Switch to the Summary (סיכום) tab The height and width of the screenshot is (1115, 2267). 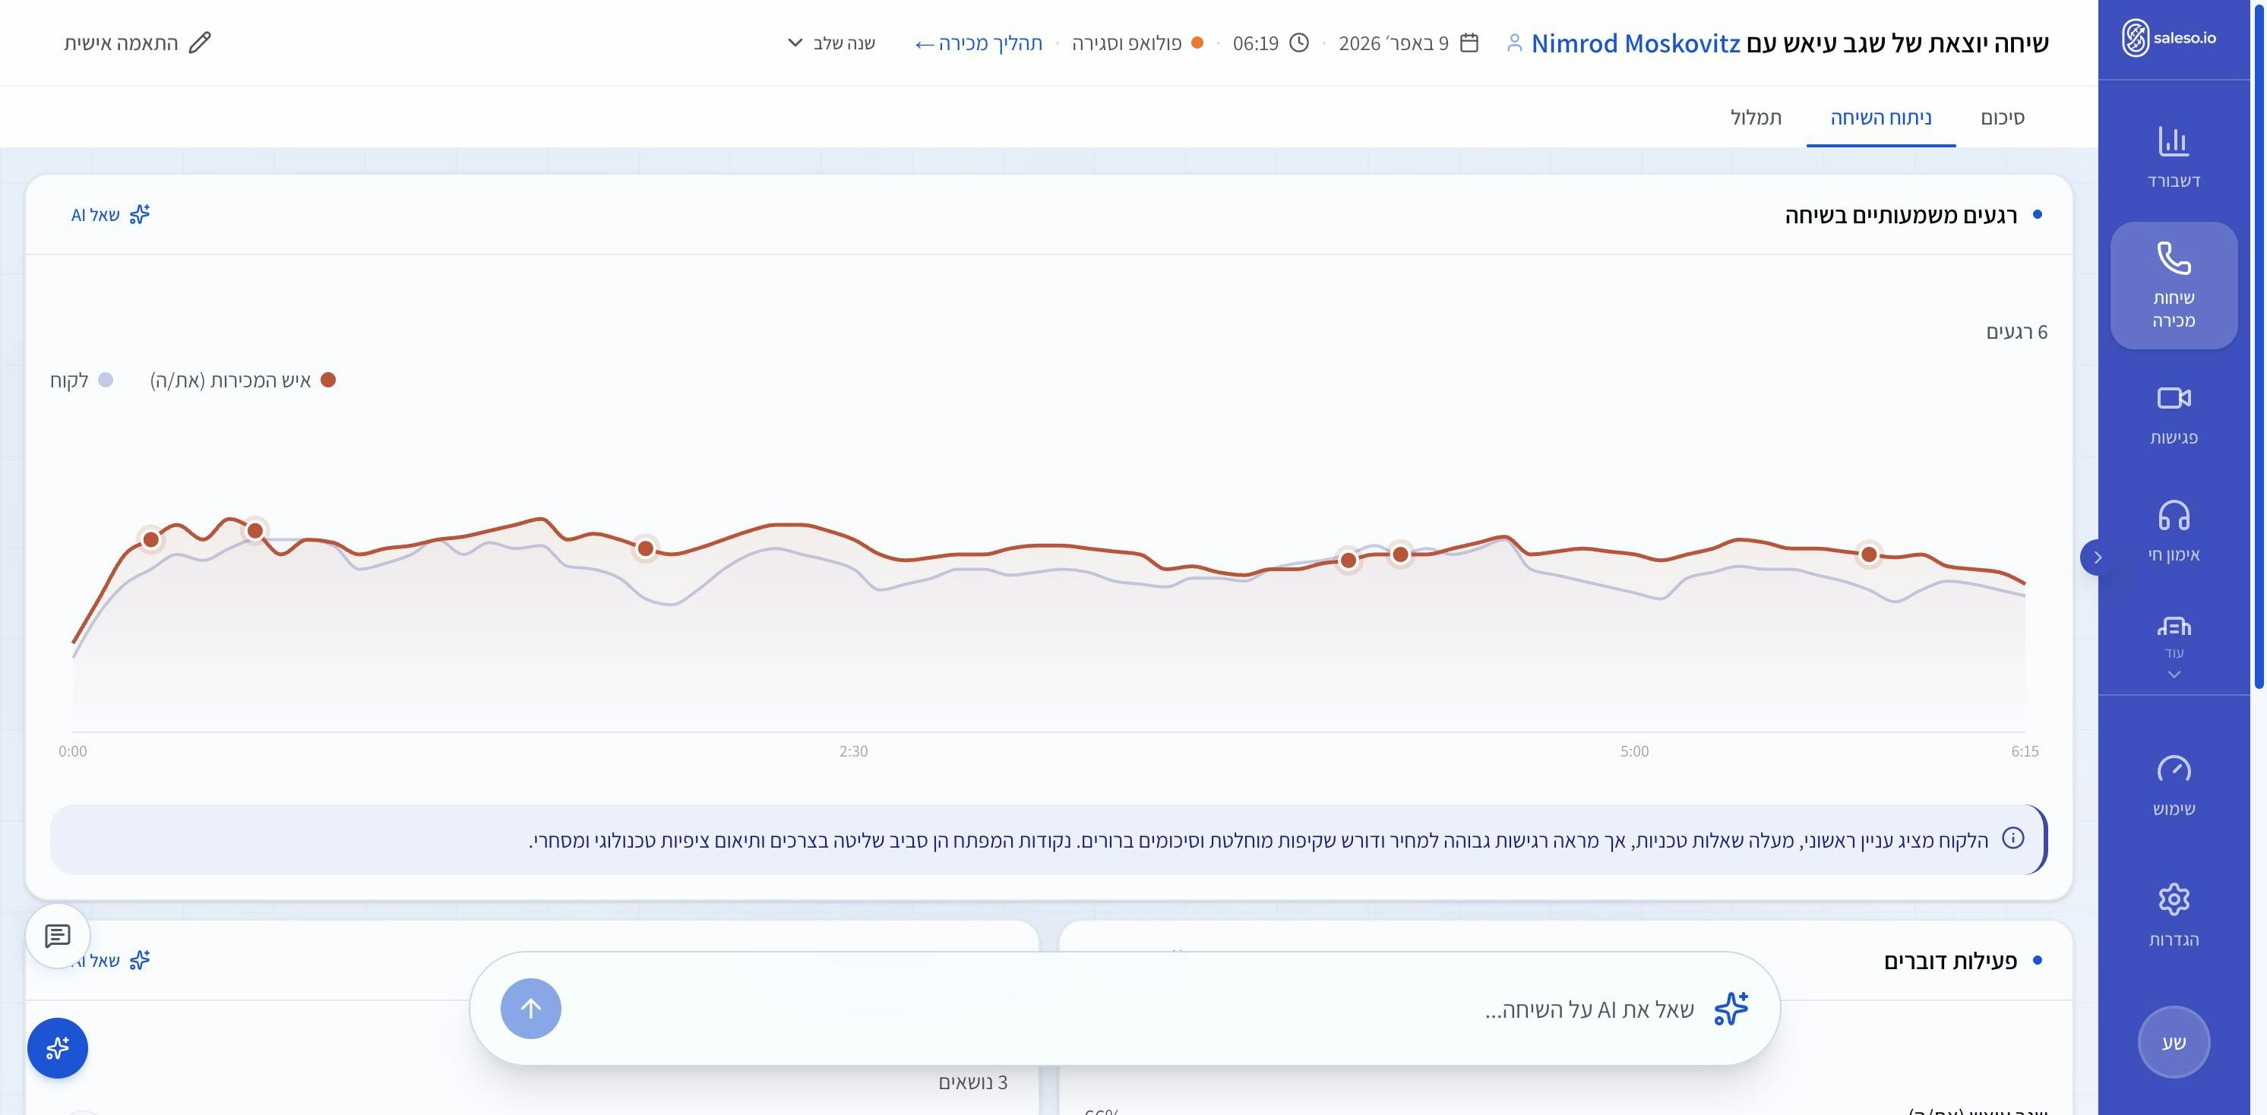[x=2002, y=117]
